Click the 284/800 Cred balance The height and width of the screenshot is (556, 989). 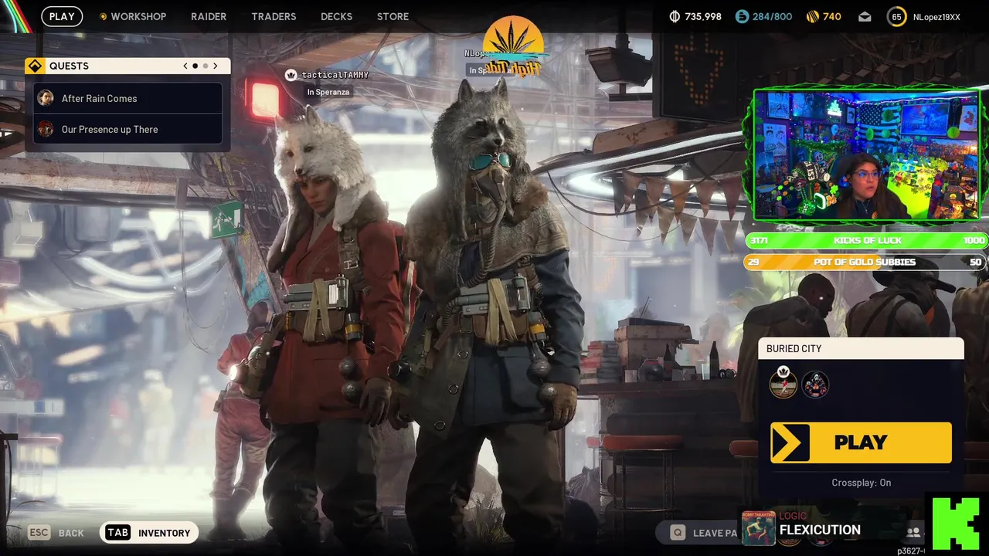tap(773, 16)
